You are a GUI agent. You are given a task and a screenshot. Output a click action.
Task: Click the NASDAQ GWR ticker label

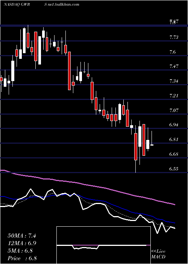coord(17,5)
